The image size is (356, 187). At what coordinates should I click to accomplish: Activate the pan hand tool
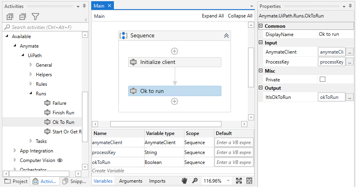pyautogui.click(x=184, y=181)
